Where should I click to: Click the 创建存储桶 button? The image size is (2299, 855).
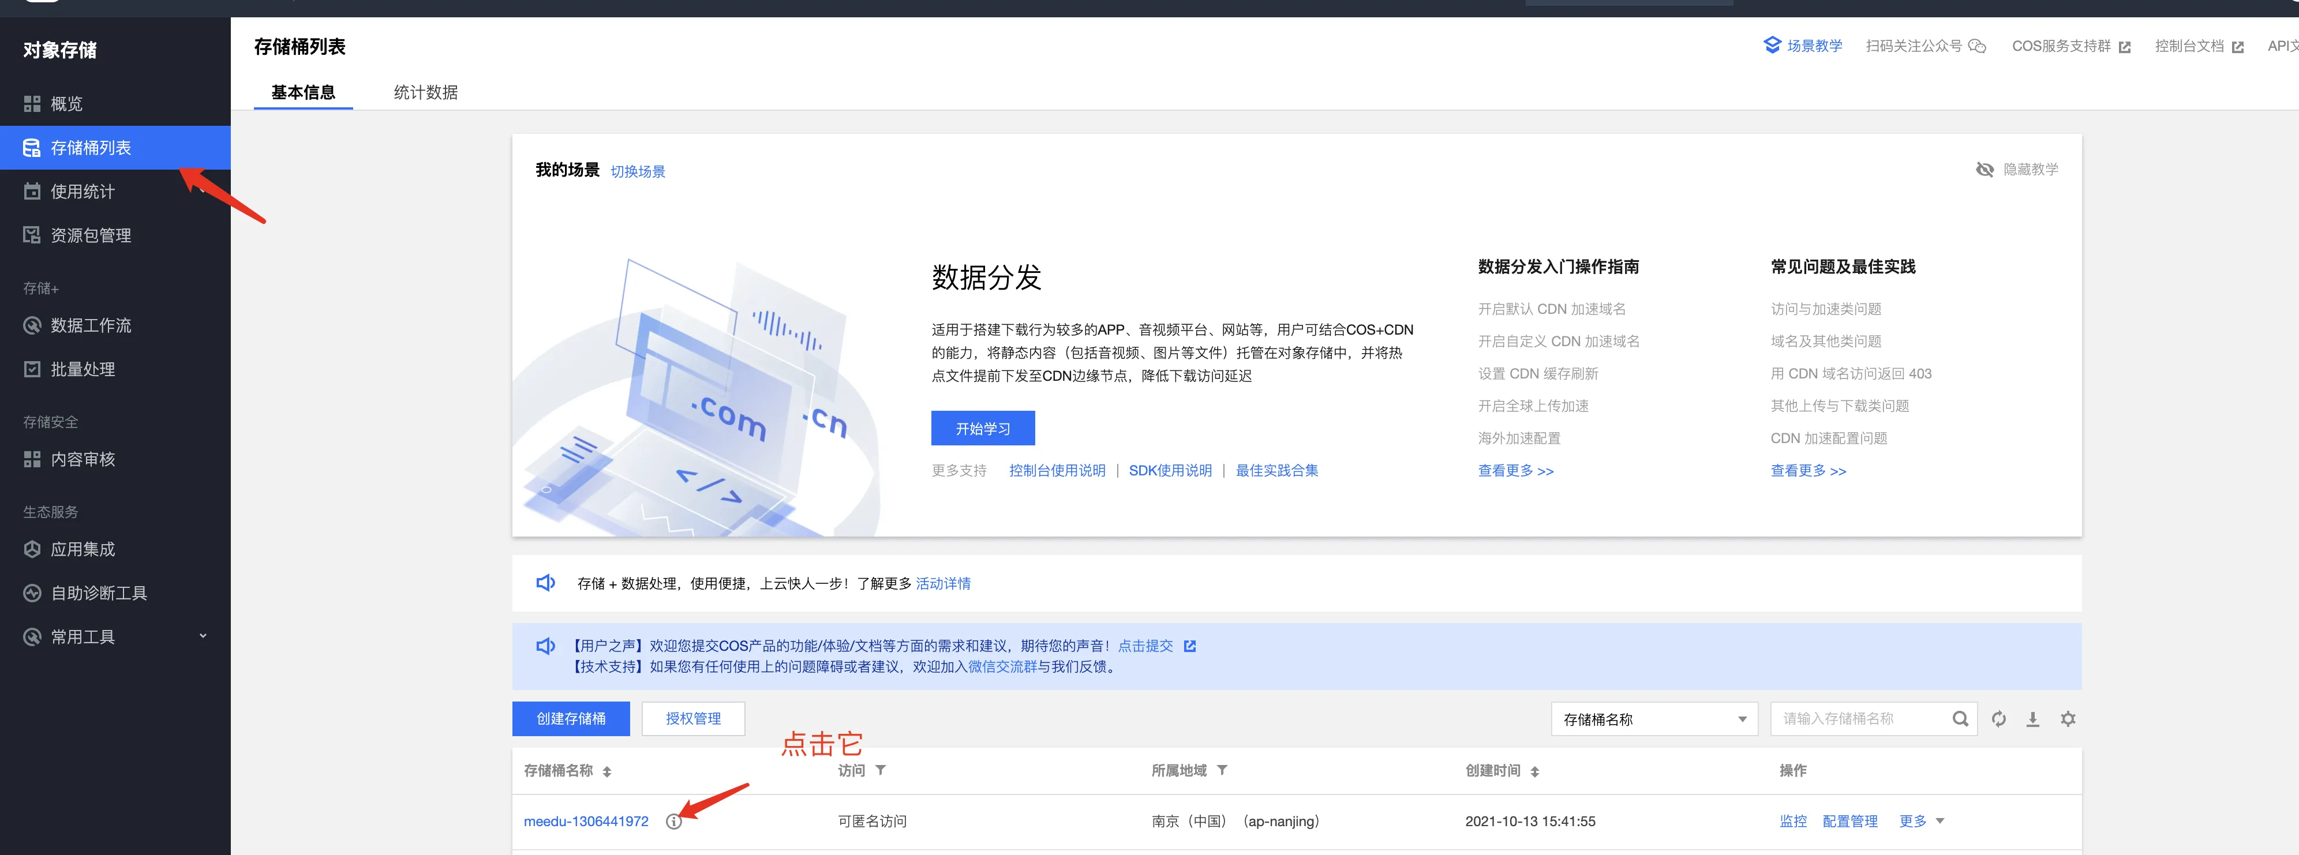571,718
